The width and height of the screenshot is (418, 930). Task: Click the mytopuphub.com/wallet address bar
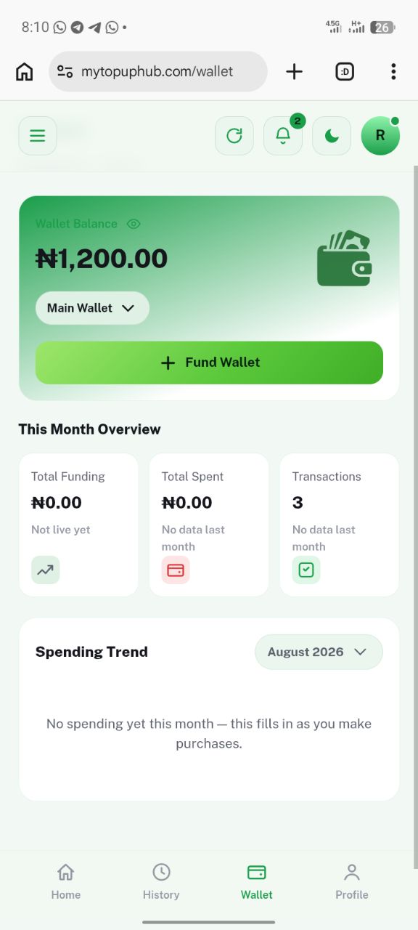[x=158, y=71]
